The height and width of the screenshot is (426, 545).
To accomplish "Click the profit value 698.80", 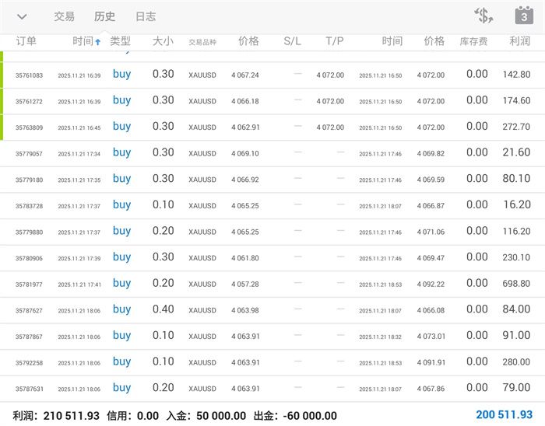I will [516, 283].
